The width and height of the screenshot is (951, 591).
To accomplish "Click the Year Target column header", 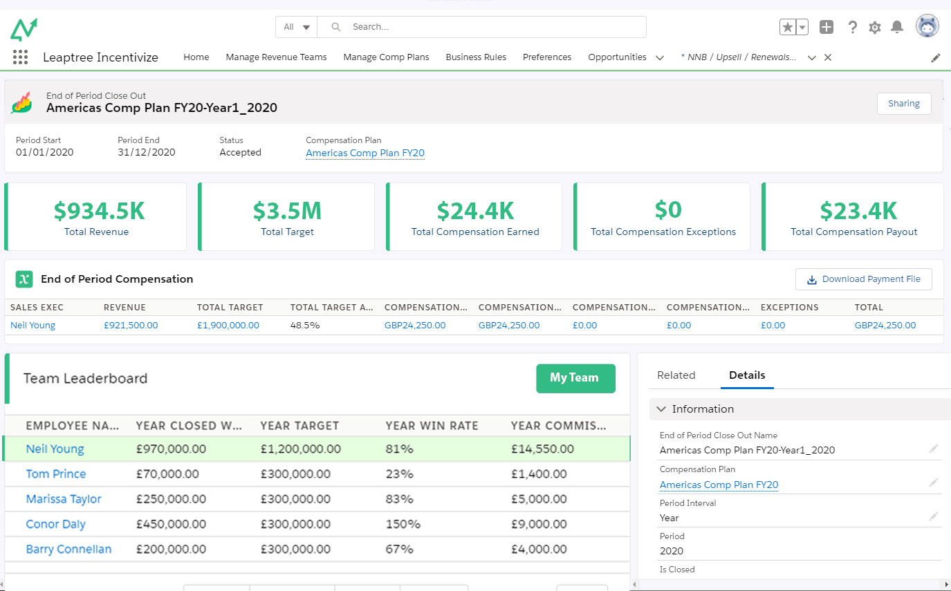I will (x=299, y=426).
